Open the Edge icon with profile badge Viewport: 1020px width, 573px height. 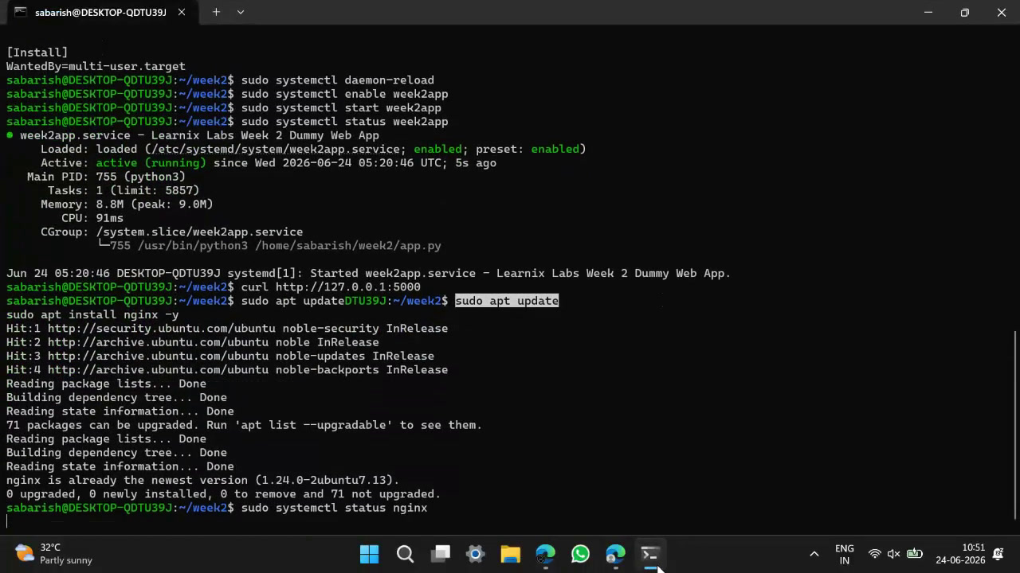(x=616, y=554)
